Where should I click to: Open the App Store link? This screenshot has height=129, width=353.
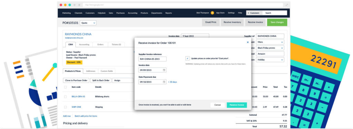coord(220,13)
